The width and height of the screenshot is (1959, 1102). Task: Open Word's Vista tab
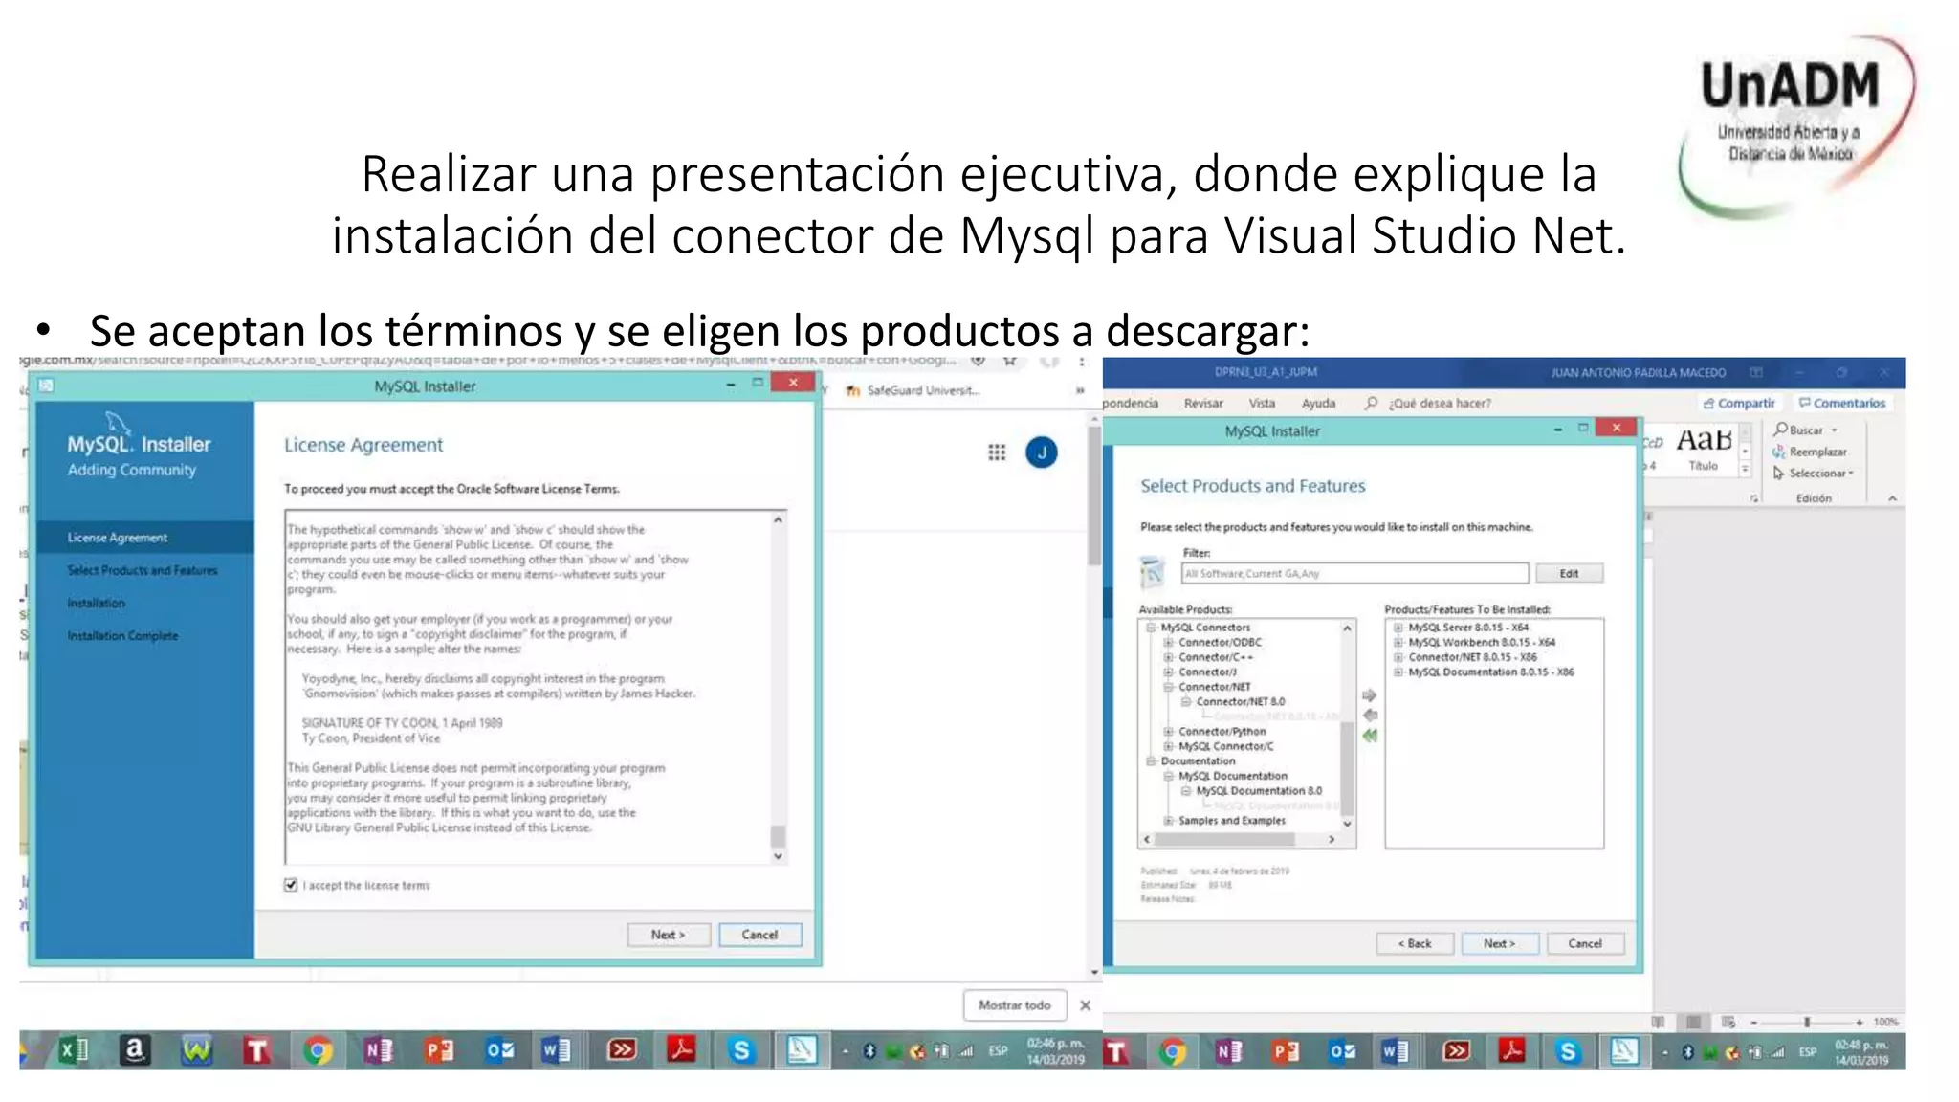tap(1262, 404)
